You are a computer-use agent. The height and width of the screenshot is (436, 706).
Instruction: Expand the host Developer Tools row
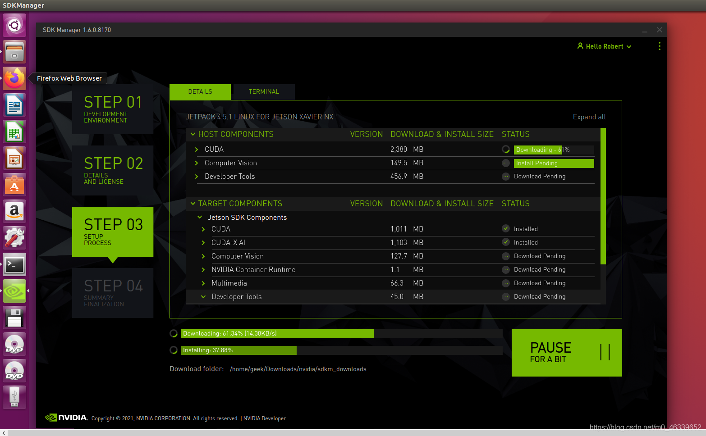tap(197, 177)
